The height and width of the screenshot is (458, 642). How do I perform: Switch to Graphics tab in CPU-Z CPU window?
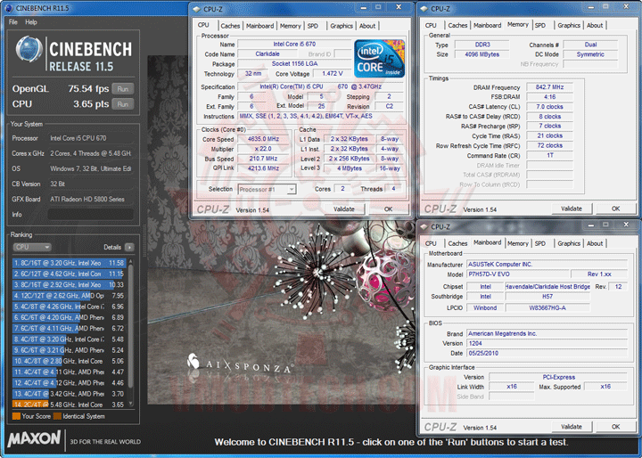click(x=342, y=26)
